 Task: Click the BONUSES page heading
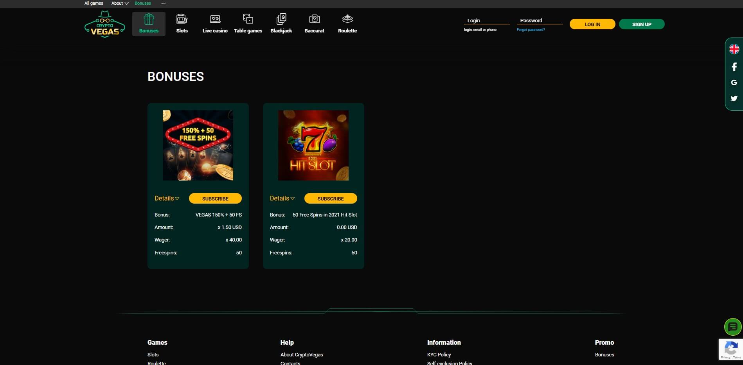(176, 77)
